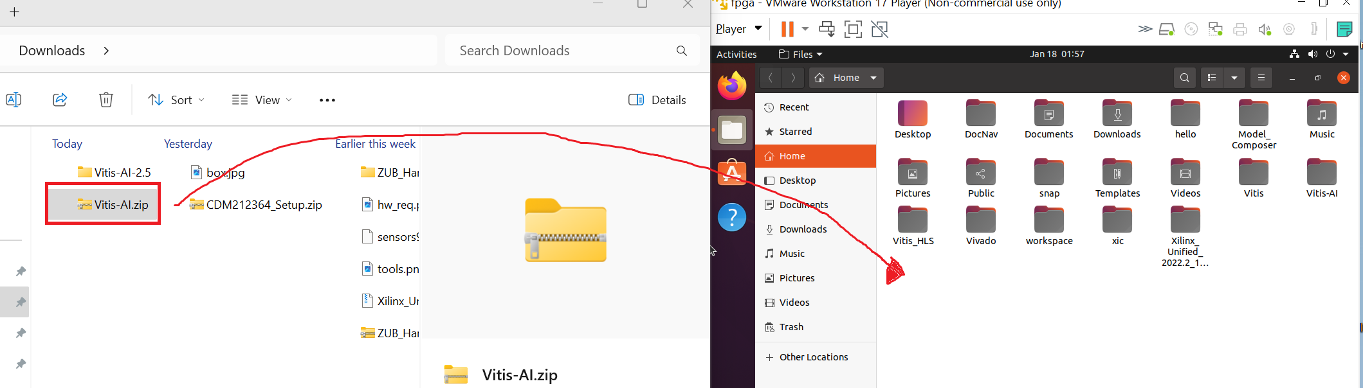Expand the Downloads breadcrumb chevron in Explorer
The width and height of the screenshot is (1363, 388).
(x=106, y=51)
